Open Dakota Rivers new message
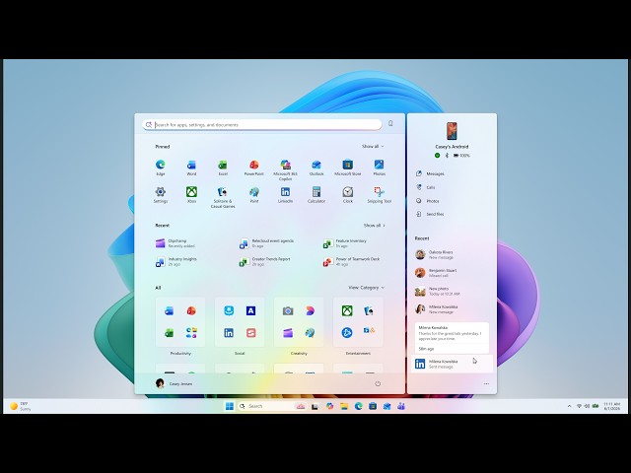631x473 pixels. pos(452,254)
